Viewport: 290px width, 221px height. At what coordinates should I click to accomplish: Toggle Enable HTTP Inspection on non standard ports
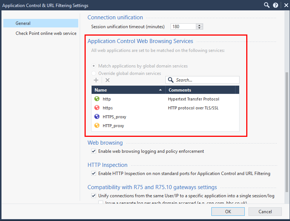click(93, 173)
